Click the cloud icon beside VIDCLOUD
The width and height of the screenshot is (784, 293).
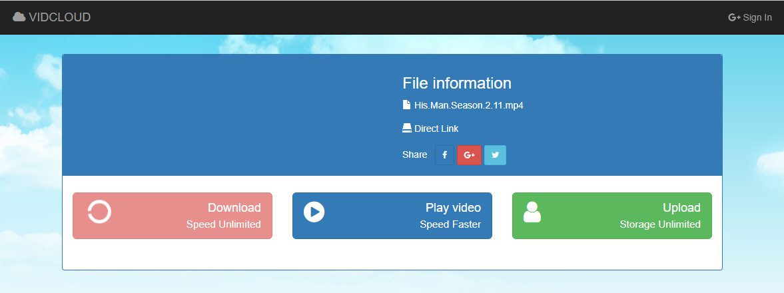click(19, 17)
